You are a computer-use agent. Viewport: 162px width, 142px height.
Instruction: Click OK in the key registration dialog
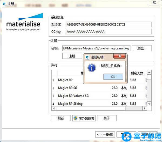pyautogui.click(x=113, y=77)
